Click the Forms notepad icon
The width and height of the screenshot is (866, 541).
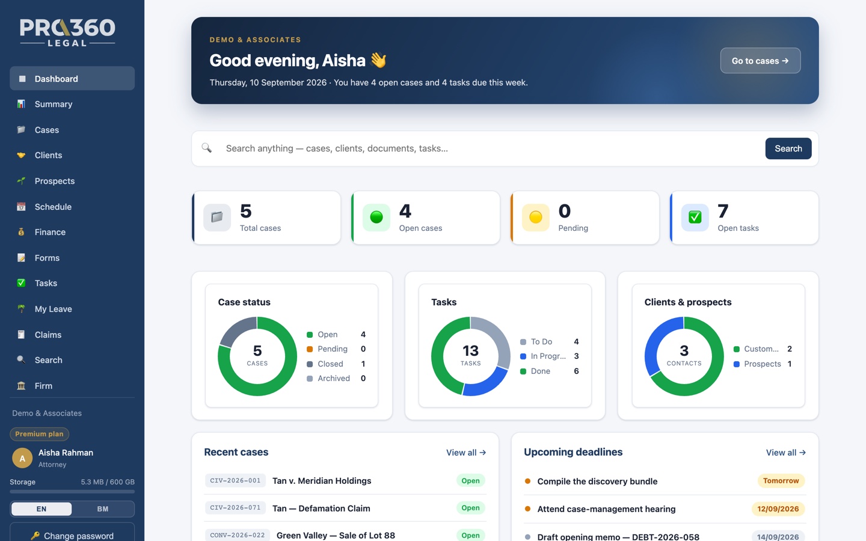pos(22,258)
